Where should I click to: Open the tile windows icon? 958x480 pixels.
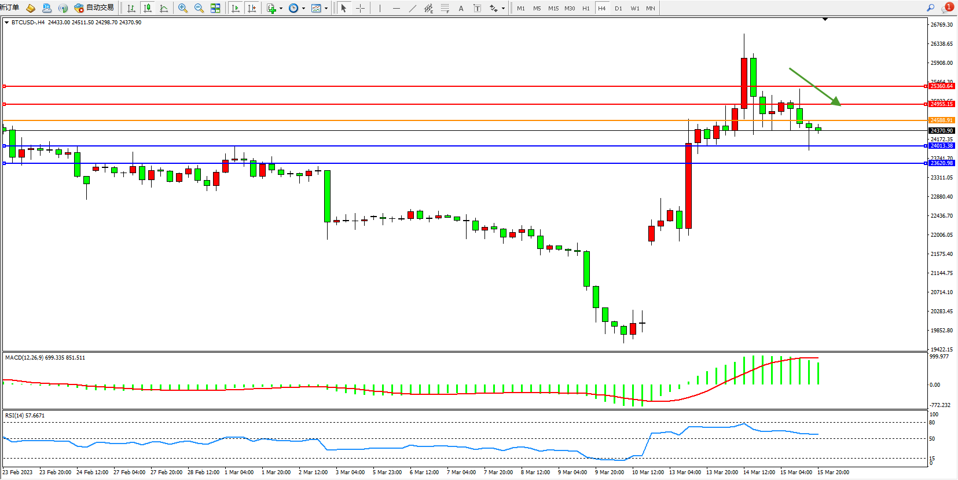pos(215,8)
